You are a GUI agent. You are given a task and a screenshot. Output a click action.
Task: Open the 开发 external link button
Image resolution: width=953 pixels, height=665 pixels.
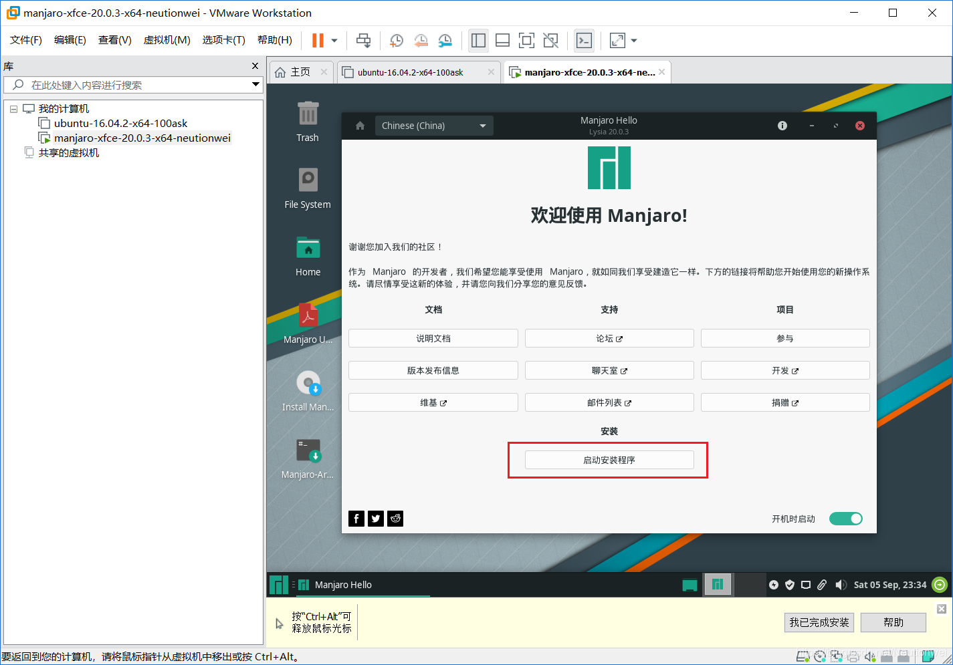(785, 370)
